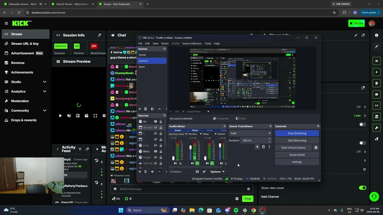383x215 pixels.
Task: Open Kick hamburger menu
Action: pyautogui.click(x=6, y=23)
